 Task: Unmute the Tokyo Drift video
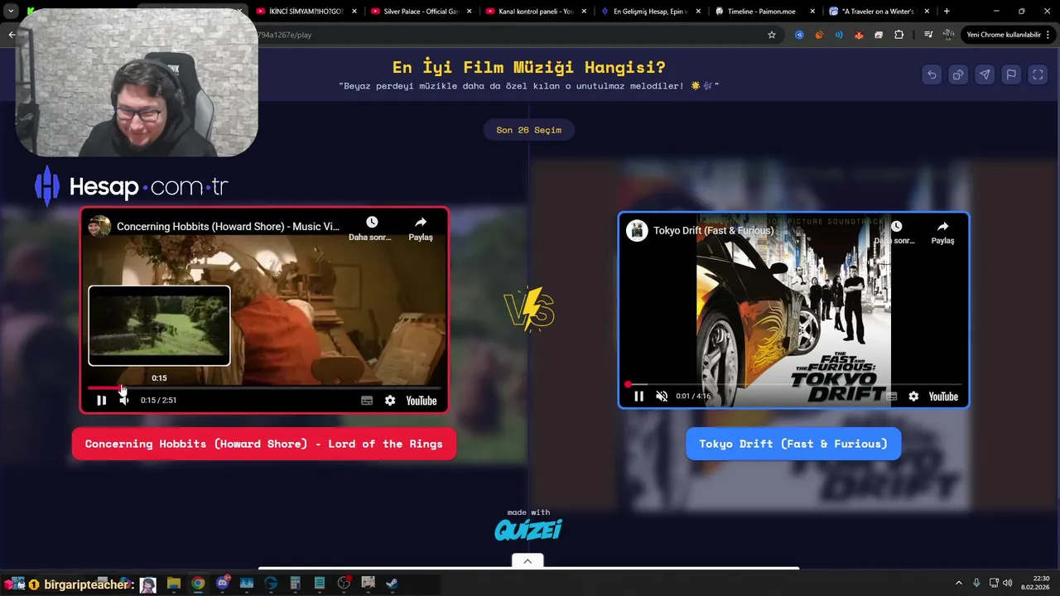(662, 397)
